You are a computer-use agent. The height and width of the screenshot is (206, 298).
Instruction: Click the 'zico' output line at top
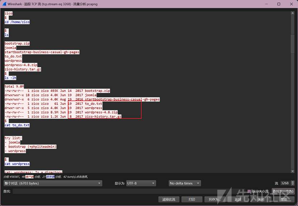pyautogui.click(x=9, y=13)
